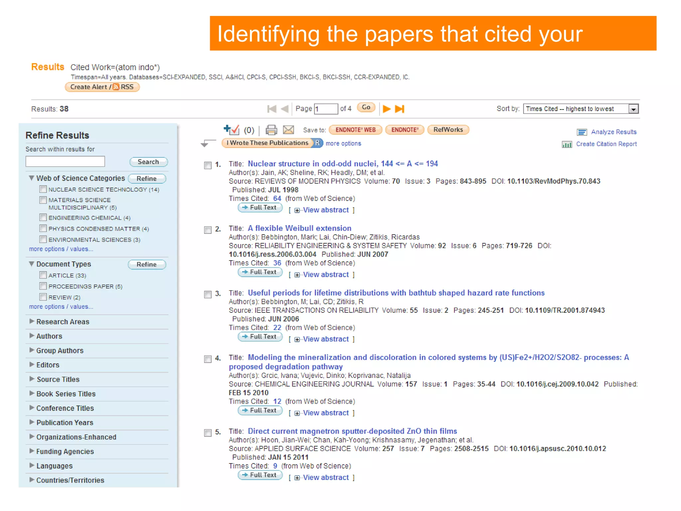Collapse Document Types section

(32, 264)
